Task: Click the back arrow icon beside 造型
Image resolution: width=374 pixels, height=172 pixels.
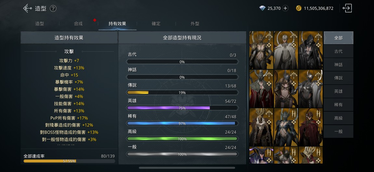Action: coord(27,8)
